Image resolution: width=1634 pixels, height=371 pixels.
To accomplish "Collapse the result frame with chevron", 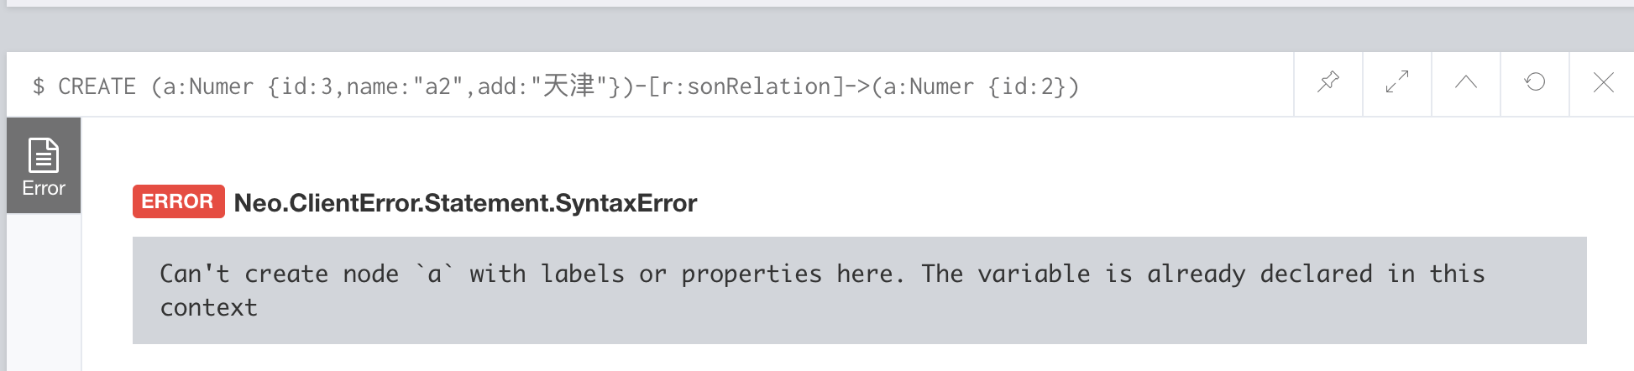I will tap(1466, 83).
